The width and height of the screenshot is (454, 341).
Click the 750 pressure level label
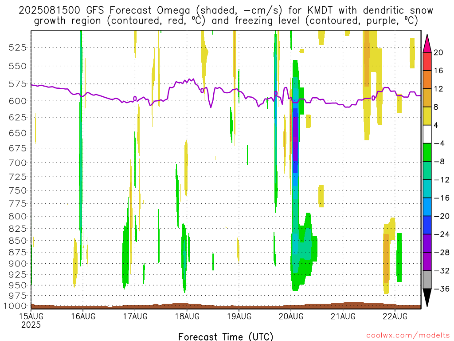[x=18, y=190]
